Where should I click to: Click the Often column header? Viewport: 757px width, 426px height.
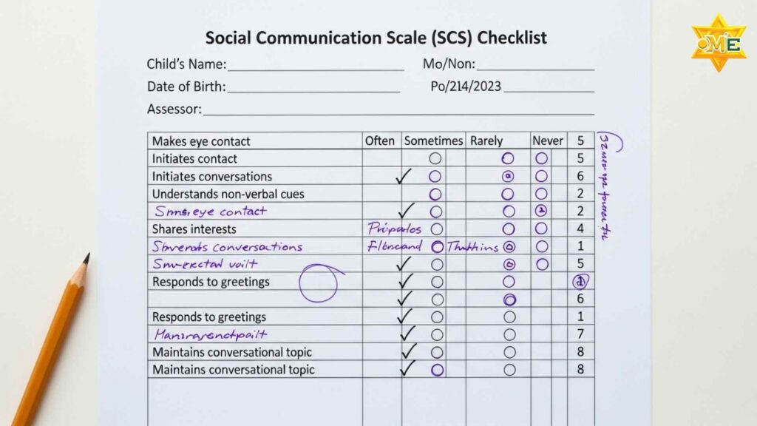pyautogui.click(x=380, y=141)
